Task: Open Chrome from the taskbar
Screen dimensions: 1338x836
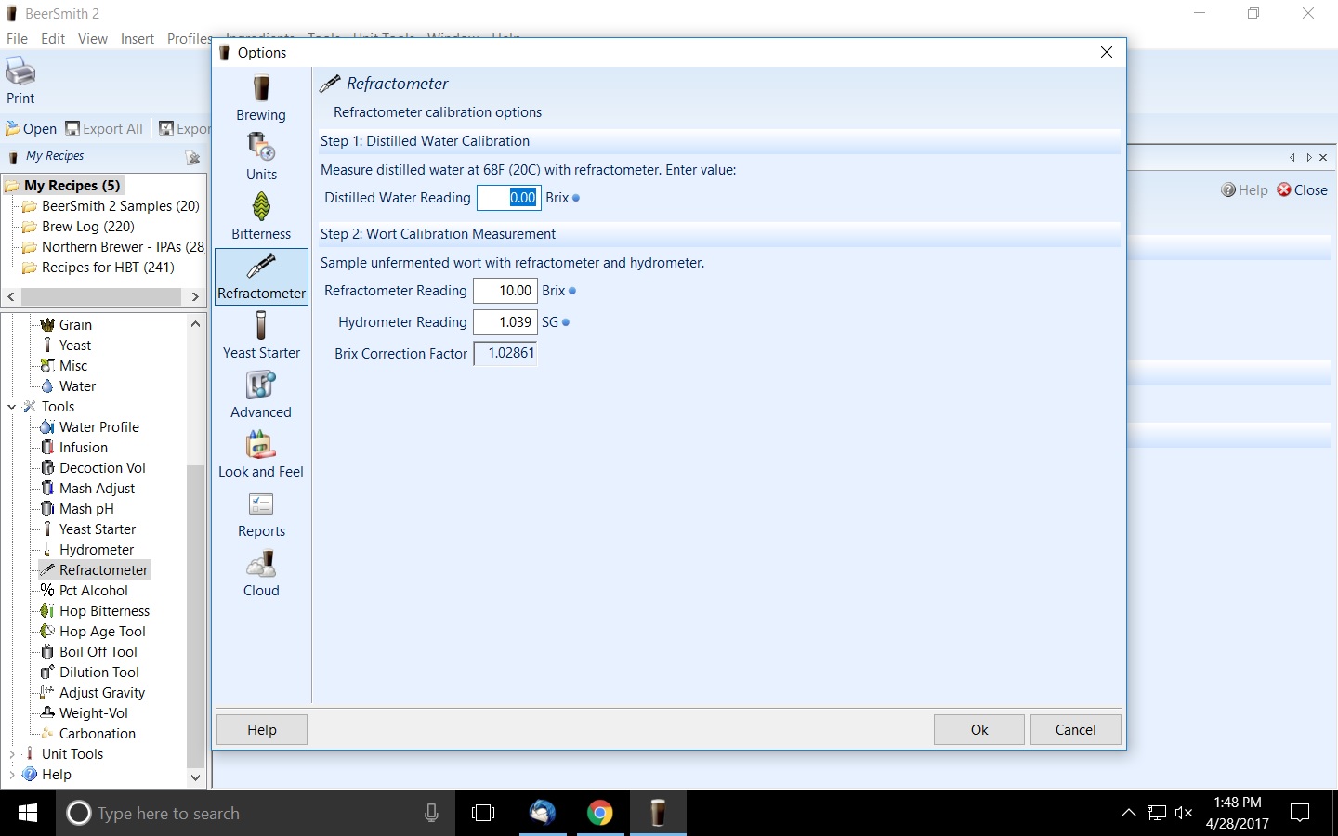Action: pyautogui.click(x=600, y=814)
